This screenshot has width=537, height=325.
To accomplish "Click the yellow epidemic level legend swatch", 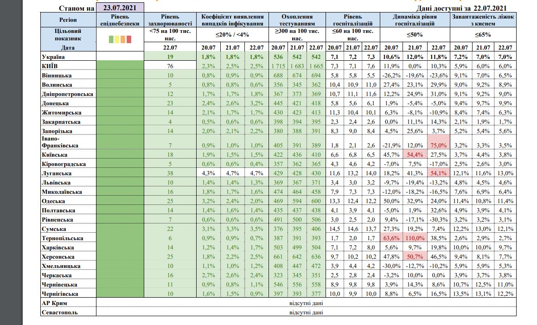I will [x=117, y=39].
